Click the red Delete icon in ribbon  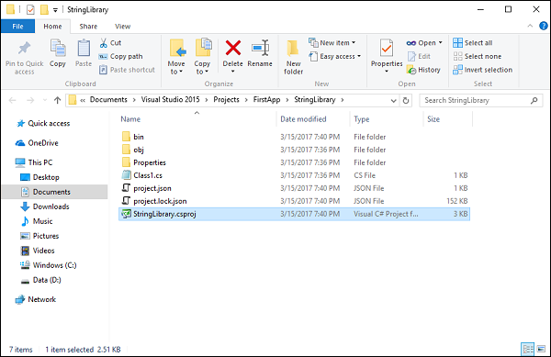[x=233, y=48]
